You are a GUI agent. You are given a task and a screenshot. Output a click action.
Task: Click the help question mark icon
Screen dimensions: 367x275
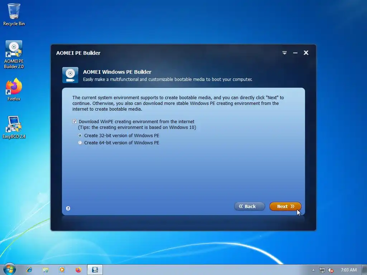pos(68,208)
